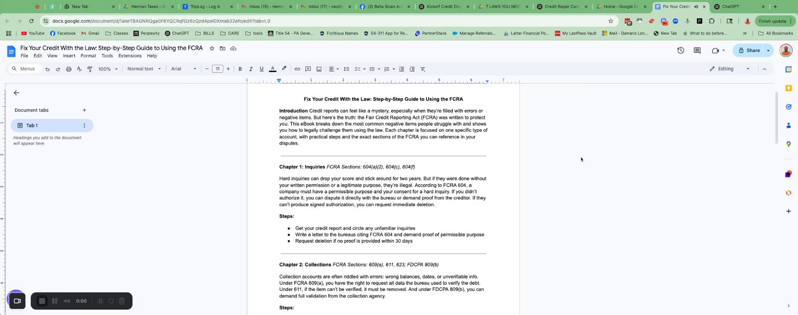
Task: Select Tab 1 in document tabs
Action: (x=52, y=126)
